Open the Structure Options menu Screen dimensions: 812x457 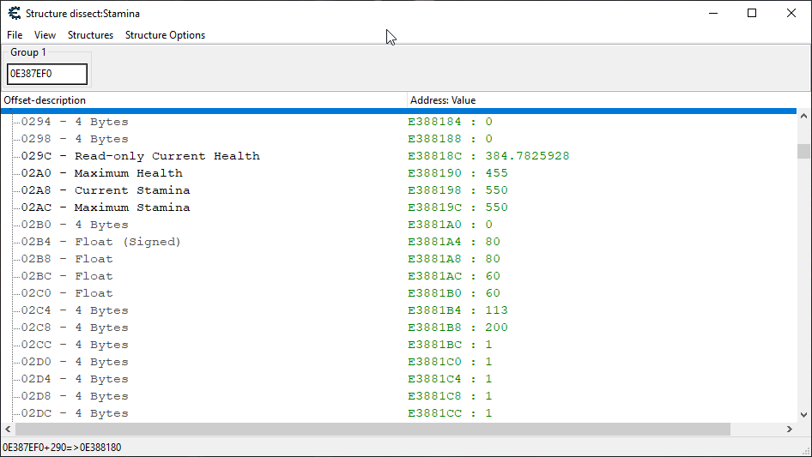point(165,35)
